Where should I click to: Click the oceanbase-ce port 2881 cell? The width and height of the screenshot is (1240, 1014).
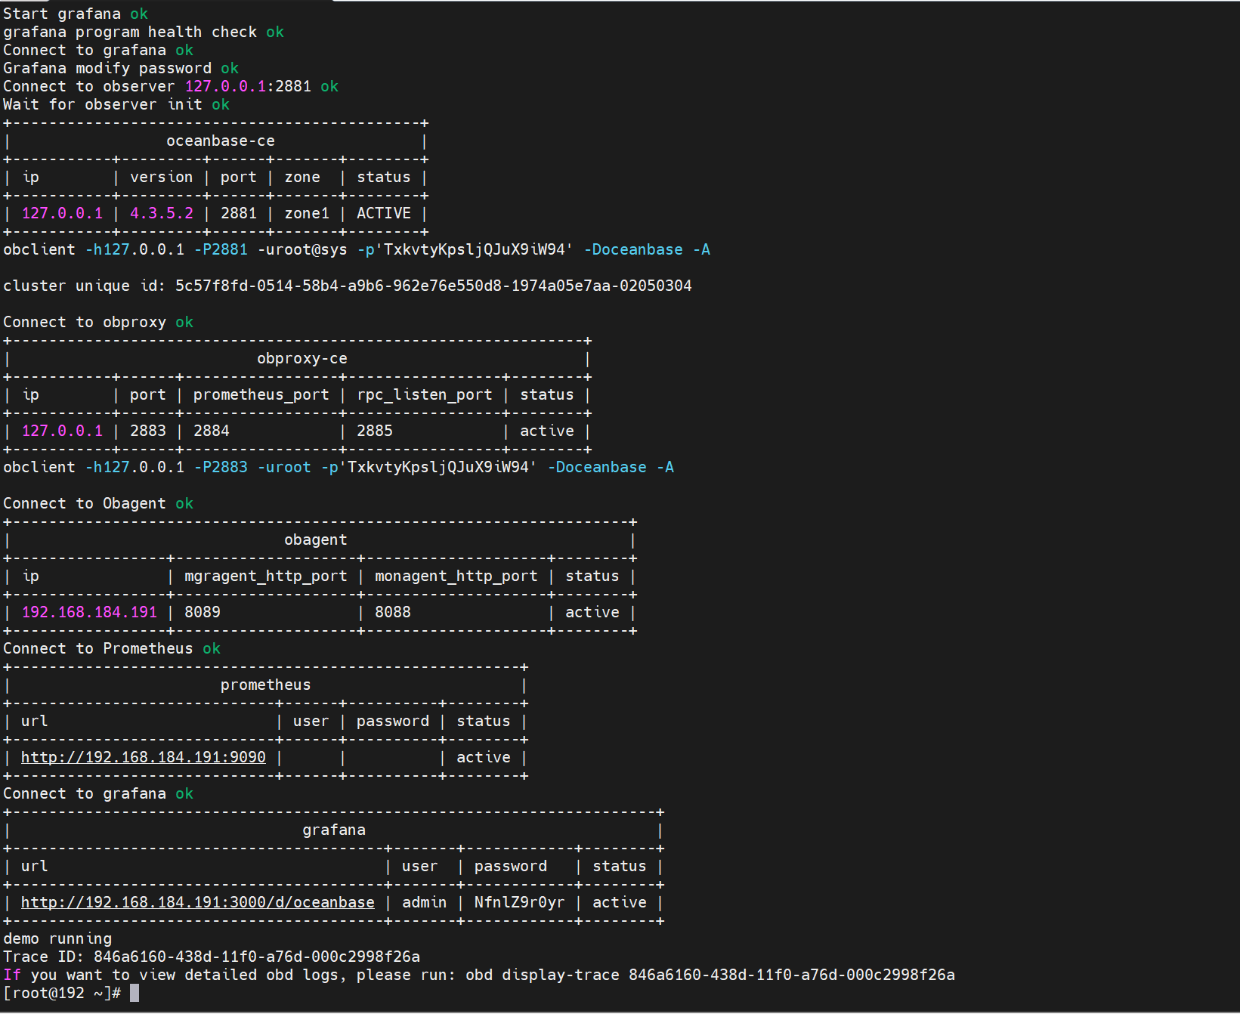(239, 213)
